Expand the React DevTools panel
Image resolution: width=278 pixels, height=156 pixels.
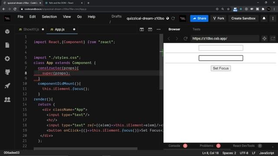(x=244, y=146)
